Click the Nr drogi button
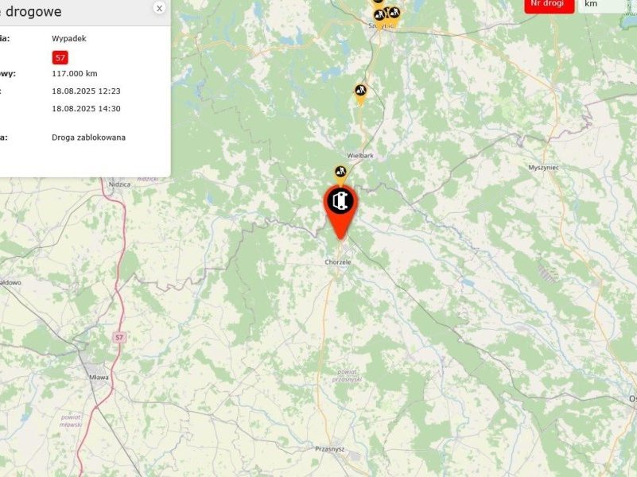637x477 pixels. (550, 5)
